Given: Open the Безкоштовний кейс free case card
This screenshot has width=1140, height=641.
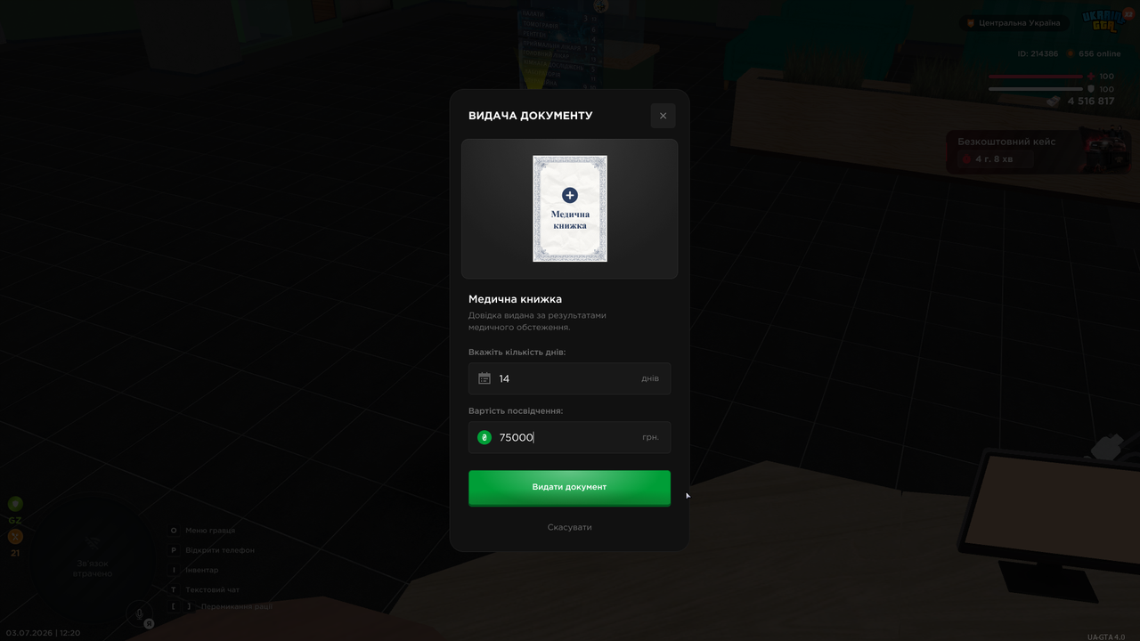Looking at the screenshot, I should pyautogui.click(x=1038, y=151).
